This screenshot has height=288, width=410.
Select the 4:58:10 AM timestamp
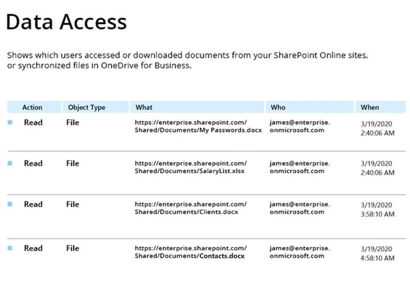(378, 258)
